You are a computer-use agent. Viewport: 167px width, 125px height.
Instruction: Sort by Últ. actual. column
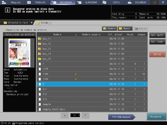pyautogui.click(x=116, y=34)
